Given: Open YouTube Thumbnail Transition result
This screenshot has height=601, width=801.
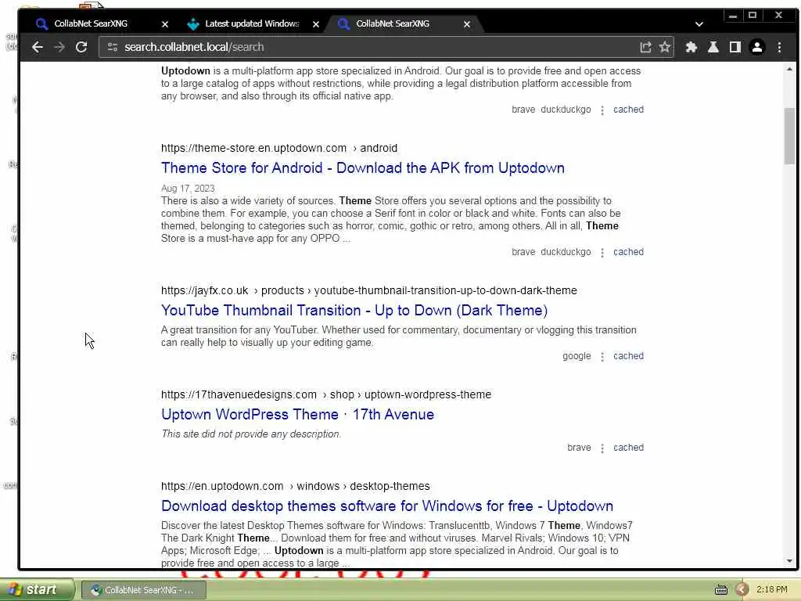Looking at the screenshot, I should [x=354, y=310].
